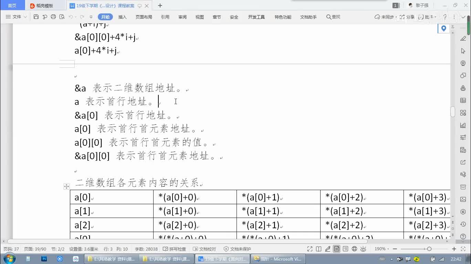The width and height of the screenshot is (471, 264).
Task: Switch to web layout globe icon
Action: click(x=355, y=249)
